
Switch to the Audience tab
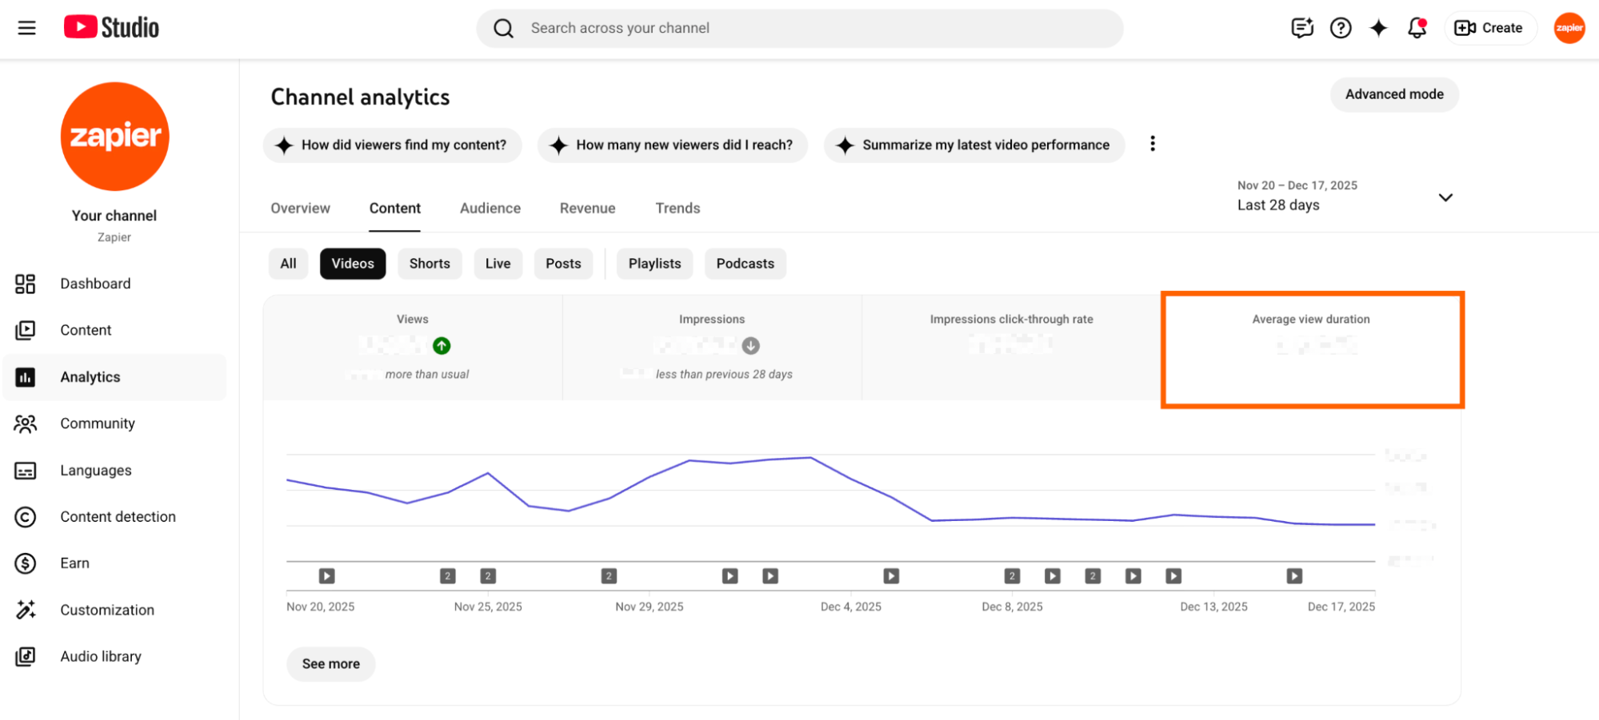pyautogui.click(x=490, y=208)
